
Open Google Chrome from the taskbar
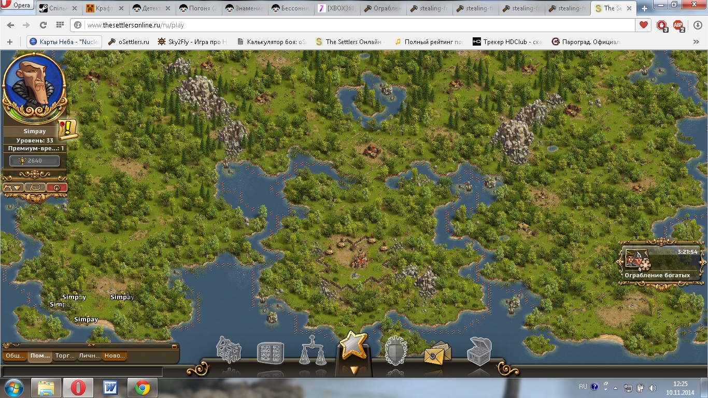tap(143, 388)
